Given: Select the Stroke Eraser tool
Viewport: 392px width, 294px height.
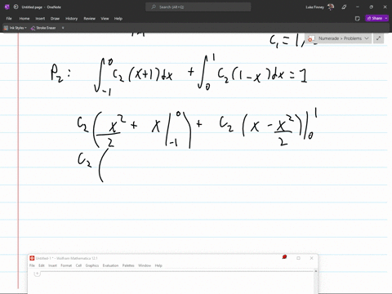Looking at the screenshot, I should 43,28.
